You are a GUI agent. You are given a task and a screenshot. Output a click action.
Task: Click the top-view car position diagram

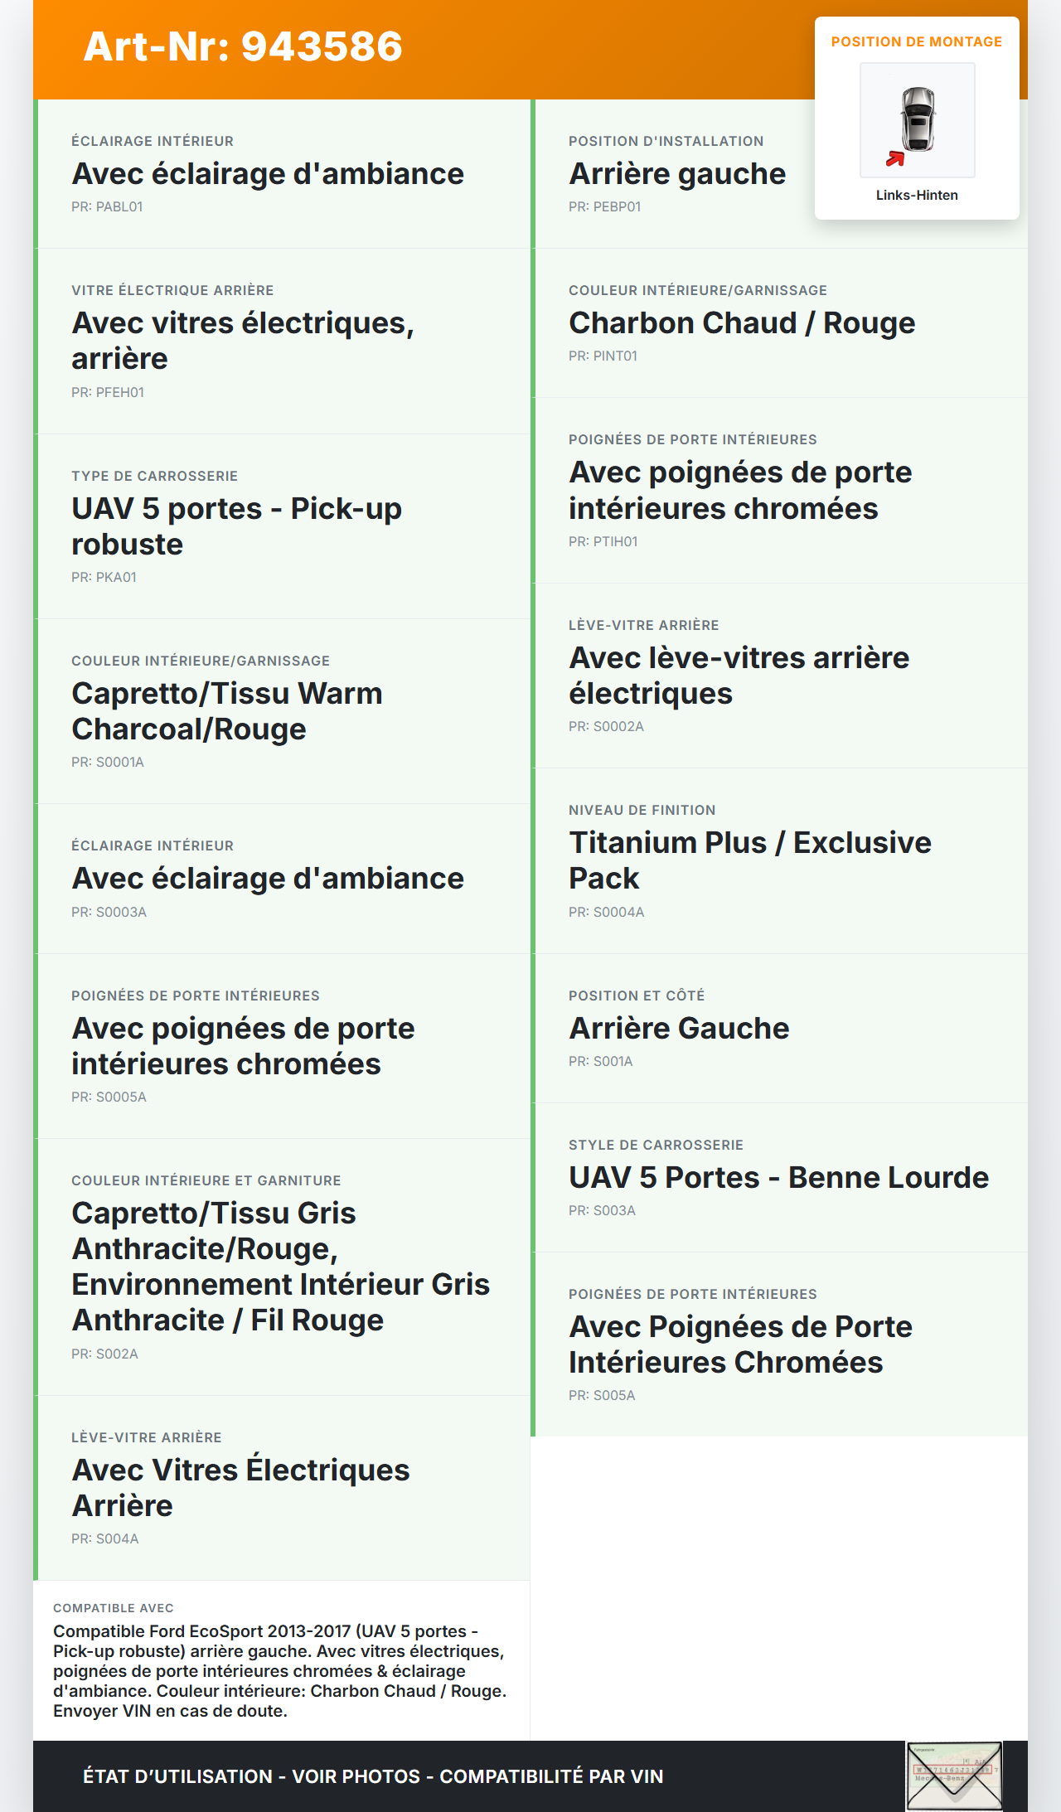(918, 119)
